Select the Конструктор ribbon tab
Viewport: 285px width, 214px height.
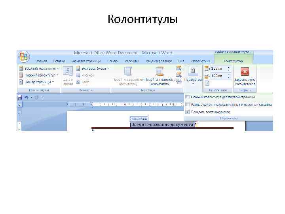click(x=233, y=61)
